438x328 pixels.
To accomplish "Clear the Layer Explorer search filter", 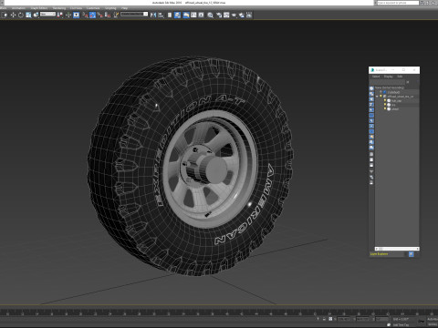I will pyautogui.click(x=408, y=82).
